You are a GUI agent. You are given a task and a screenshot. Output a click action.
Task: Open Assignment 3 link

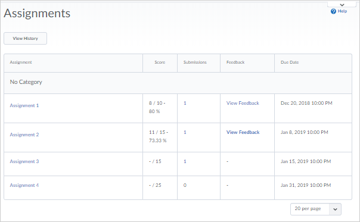click(24, 161)
